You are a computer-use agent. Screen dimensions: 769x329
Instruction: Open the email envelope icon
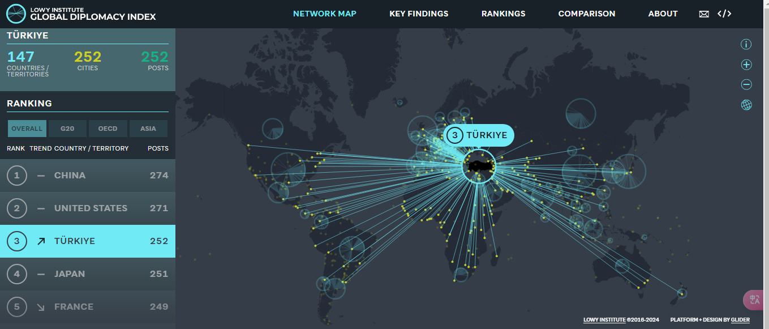(x=704, y=14)
